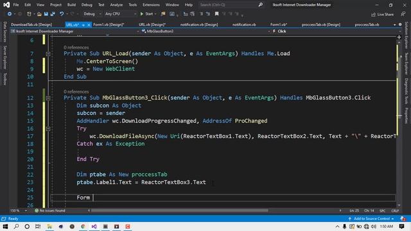Click the CRLF line ending indicator

tap(395, 210)
